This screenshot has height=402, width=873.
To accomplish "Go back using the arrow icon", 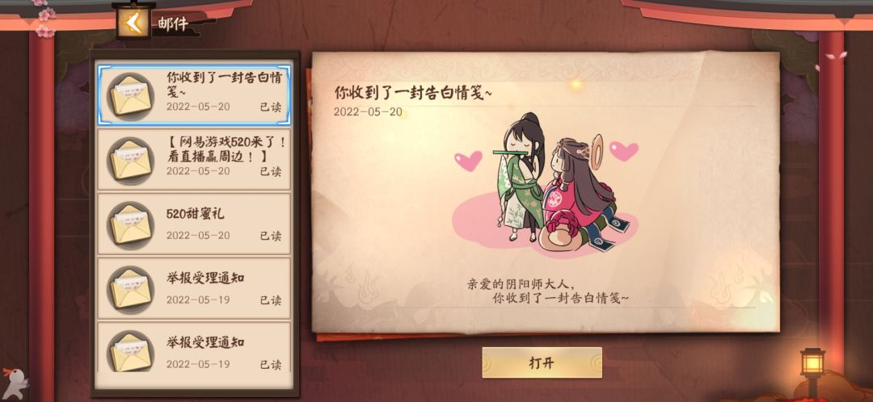I will [x=133, y=23].
